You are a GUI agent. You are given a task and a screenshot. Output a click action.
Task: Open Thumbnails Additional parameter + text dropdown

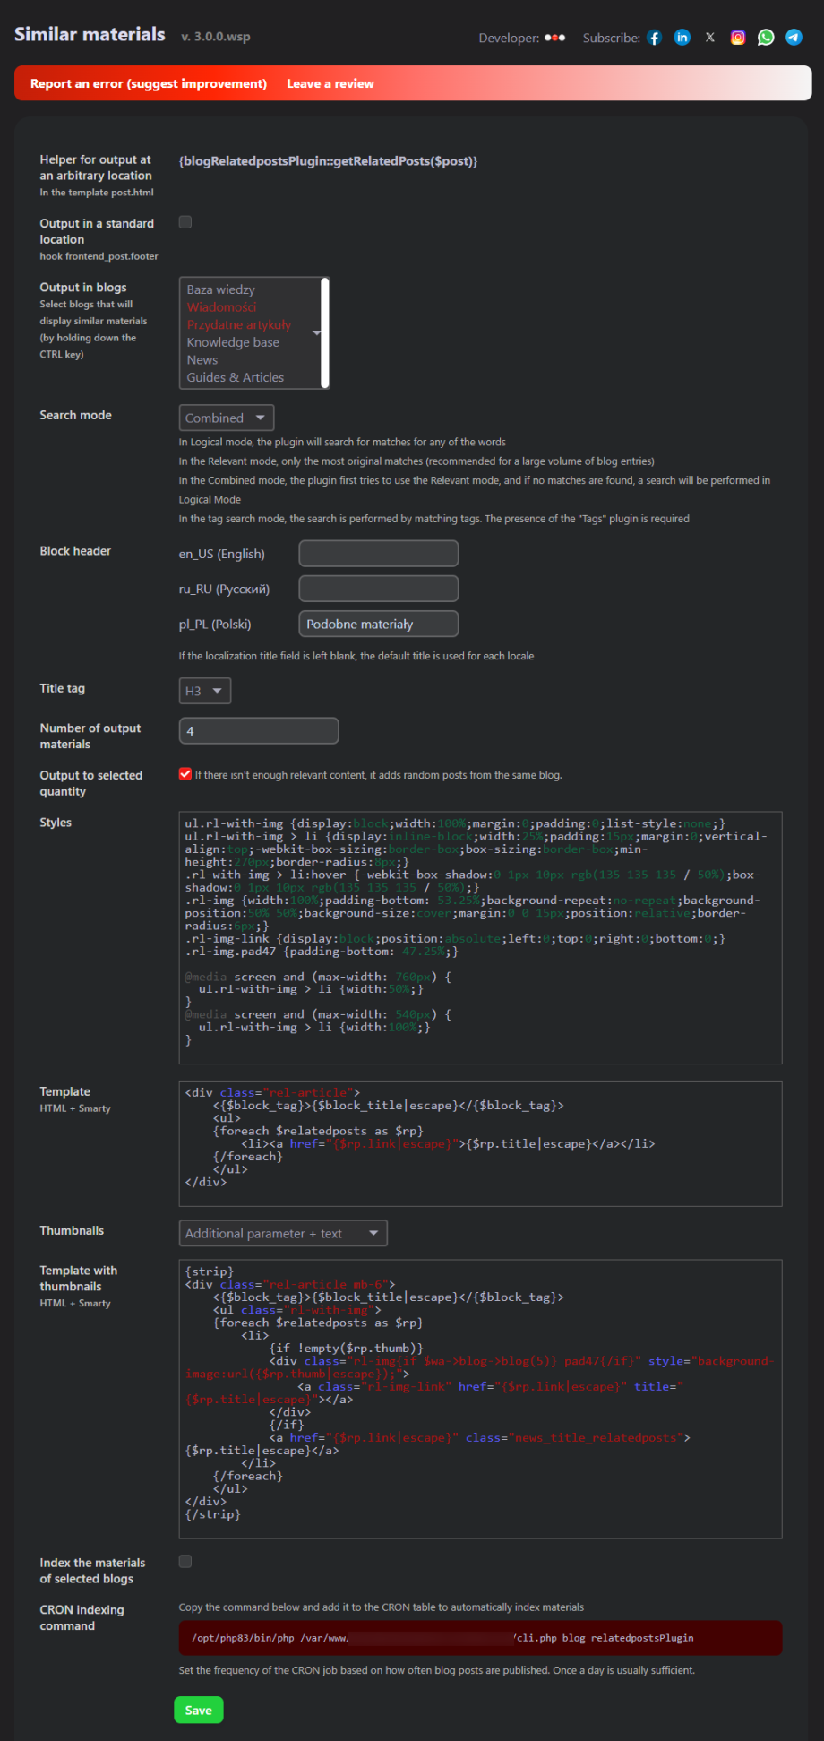pyautogui.click(x=283, y=1233)
